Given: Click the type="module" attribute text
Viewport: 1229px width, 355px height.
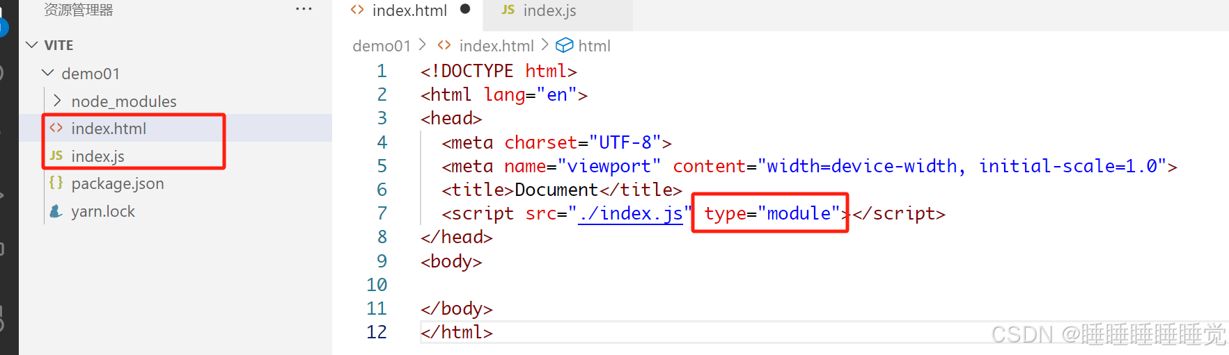Looking at the screenshot, I should 772,213.
